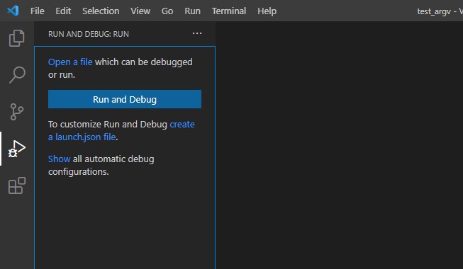Open the View menu
This screenshot has height=269, width=463.
(x=140, y=11)
